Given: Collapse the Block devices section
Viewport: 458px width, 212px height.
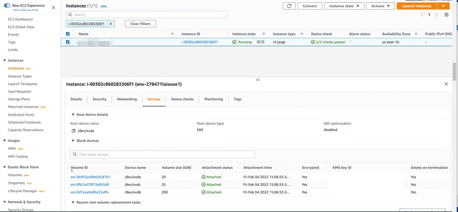Looking at the screenshot, I should pos(73,141).
